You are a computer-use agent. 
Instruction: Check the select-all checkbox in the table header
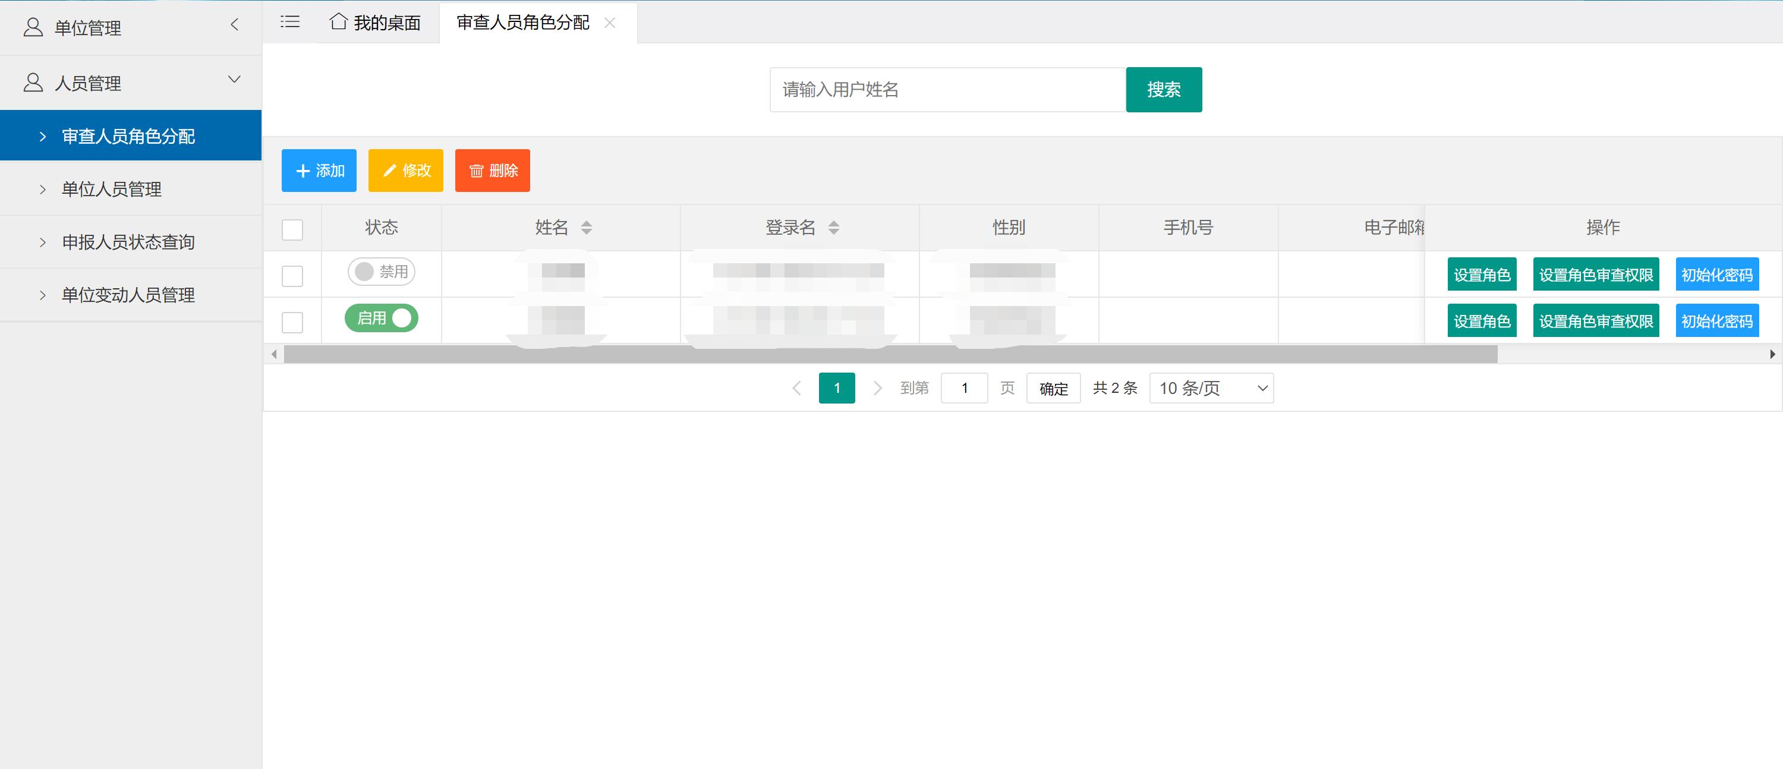[x=292, y=229]
